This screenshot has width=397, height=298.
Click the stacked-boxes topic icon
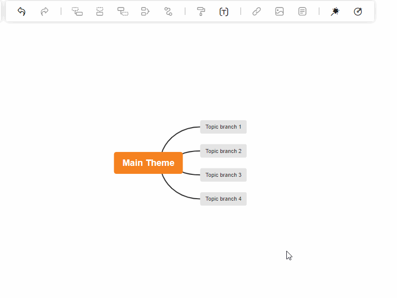(100, 11)
